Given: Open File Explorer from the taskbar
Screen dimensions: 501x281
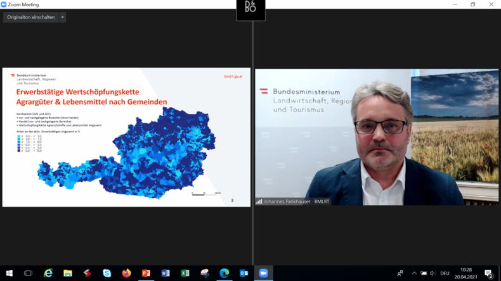Looking at the screenshot, I should (68, 273).
